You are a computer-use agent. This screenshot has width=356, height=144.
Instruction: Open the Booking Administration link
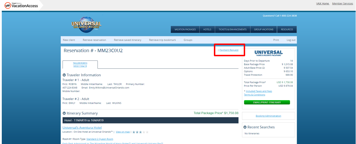tap(268, 116)
